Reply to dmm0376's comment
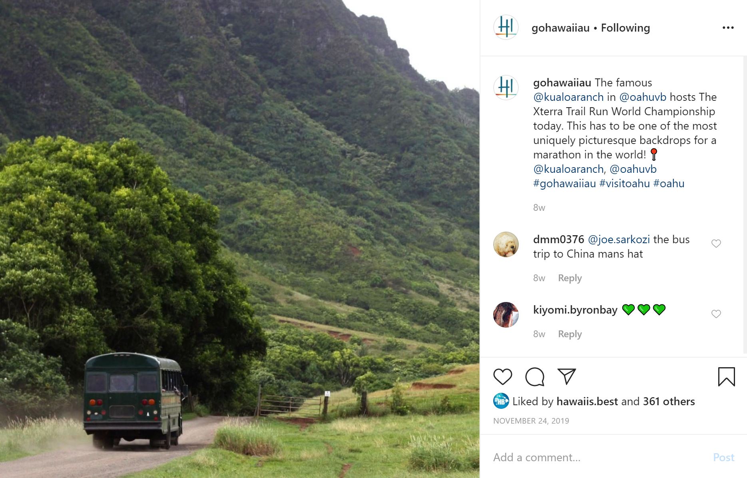This screenshot has width=747, height=478. tap(570, 278)
